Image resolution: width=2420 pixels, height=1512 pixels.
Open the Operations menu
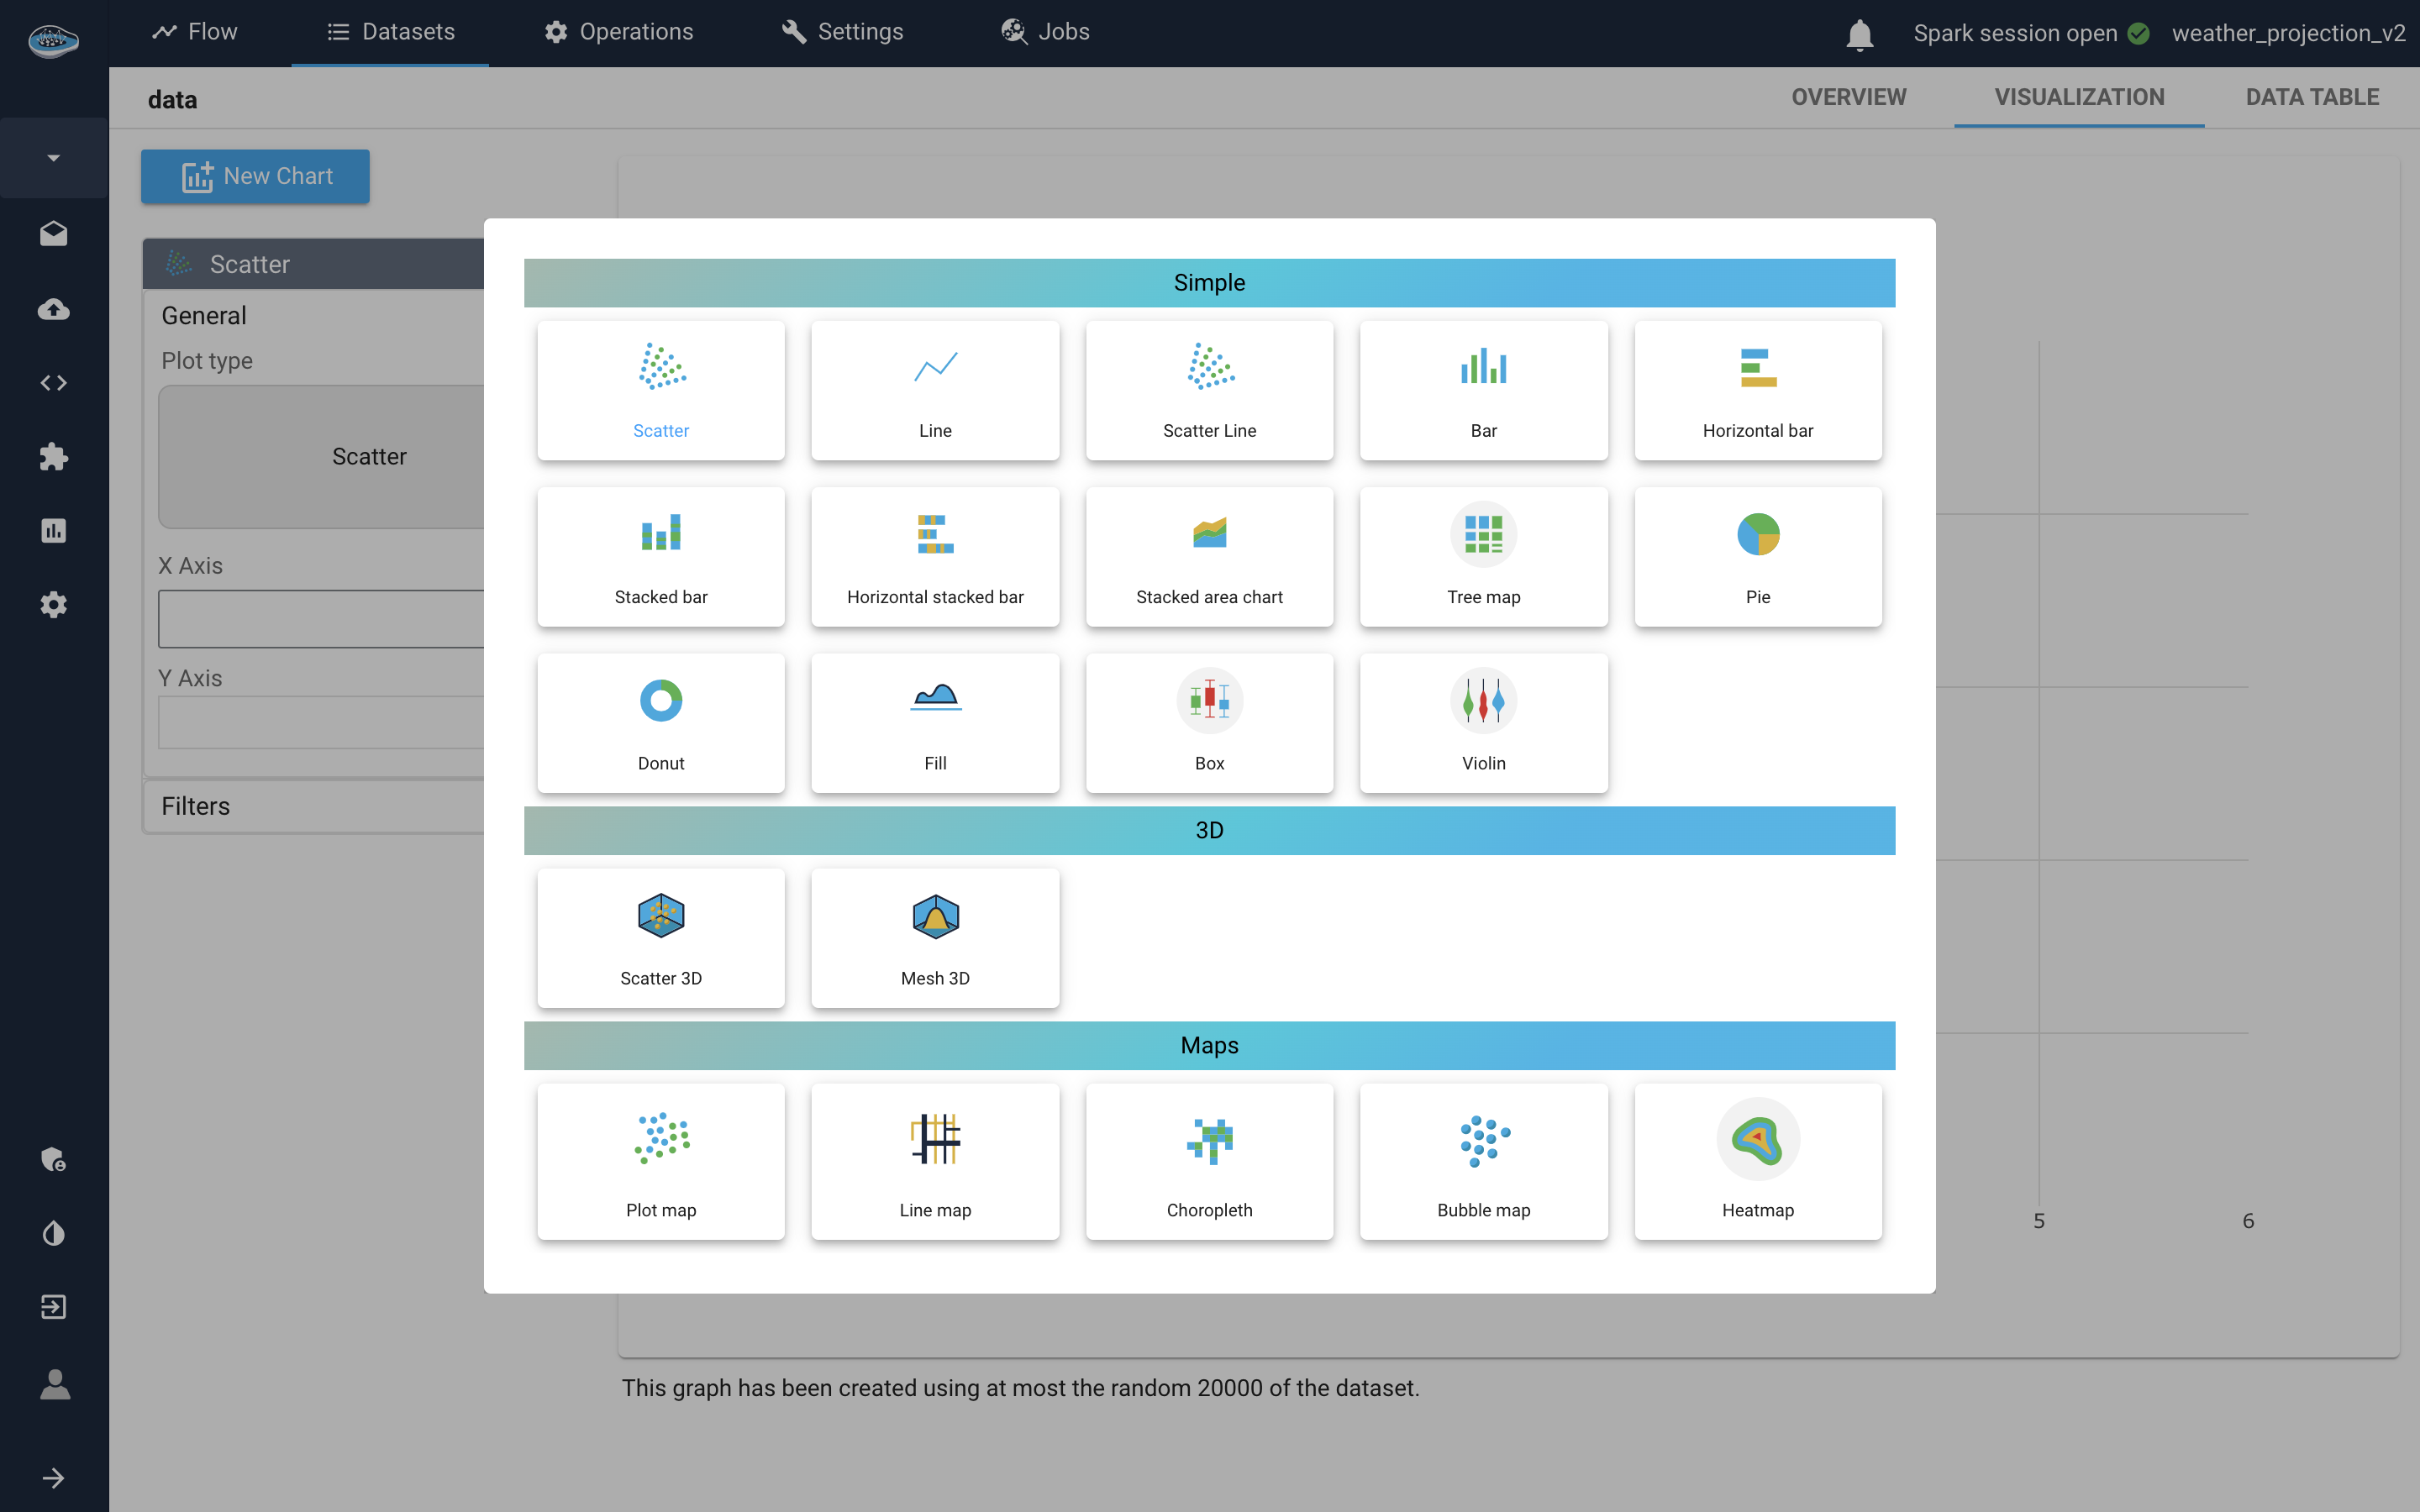(619, 32)
